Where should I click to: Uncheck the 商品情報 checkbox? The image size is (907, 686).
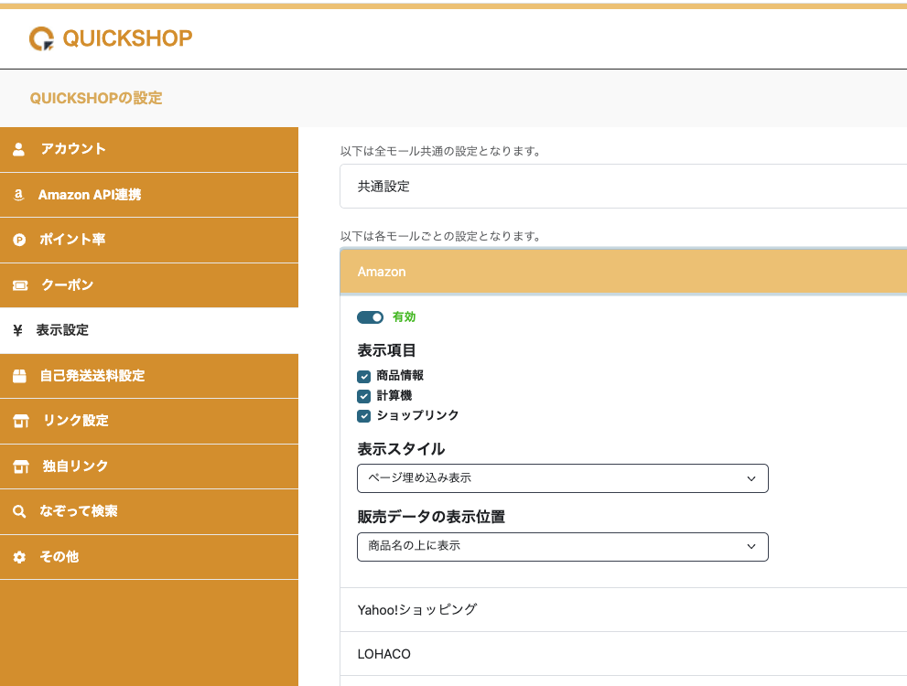point(364,376)
